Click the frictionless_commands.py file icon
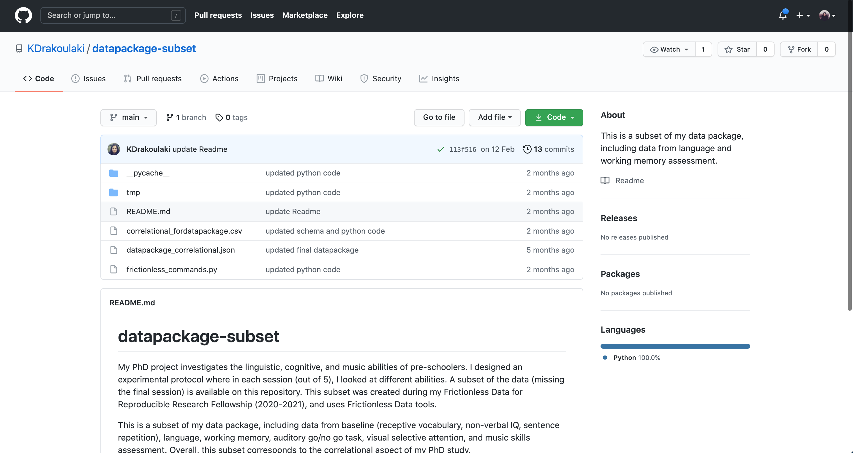The width and height of the screenshot is (853, 453). 113,269
